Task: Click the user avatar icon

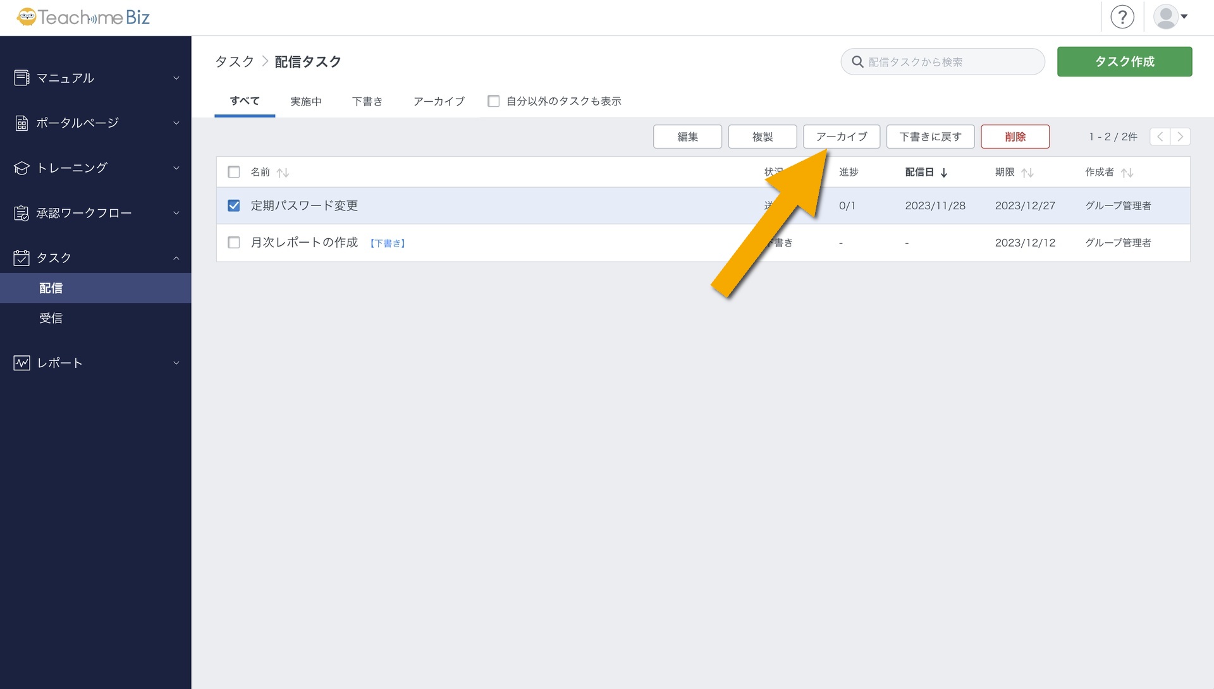Action: tap(1165, 17)
